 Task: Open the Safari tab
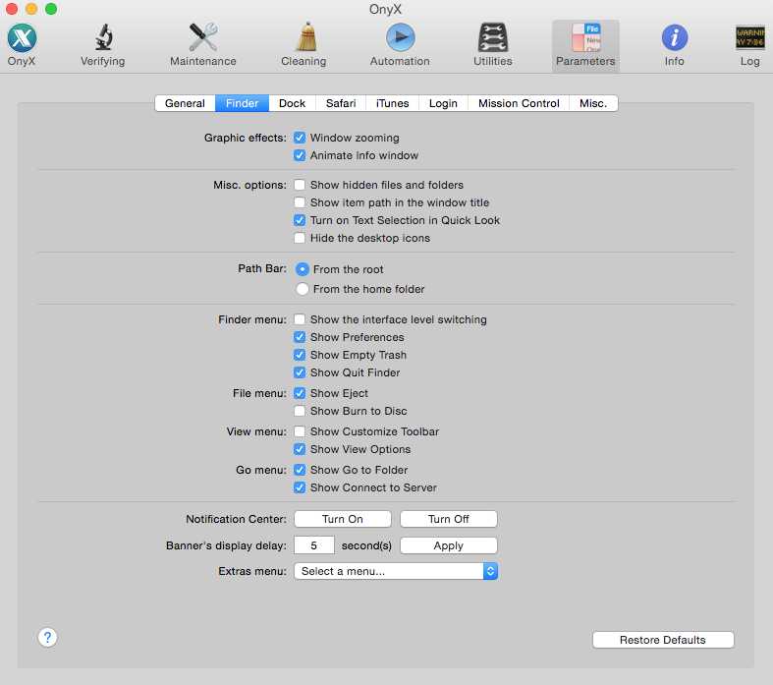pos(341,103)
